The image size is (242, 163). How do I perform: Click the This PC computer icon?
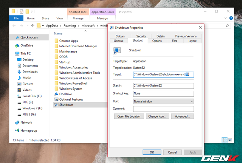pos(17,54)
